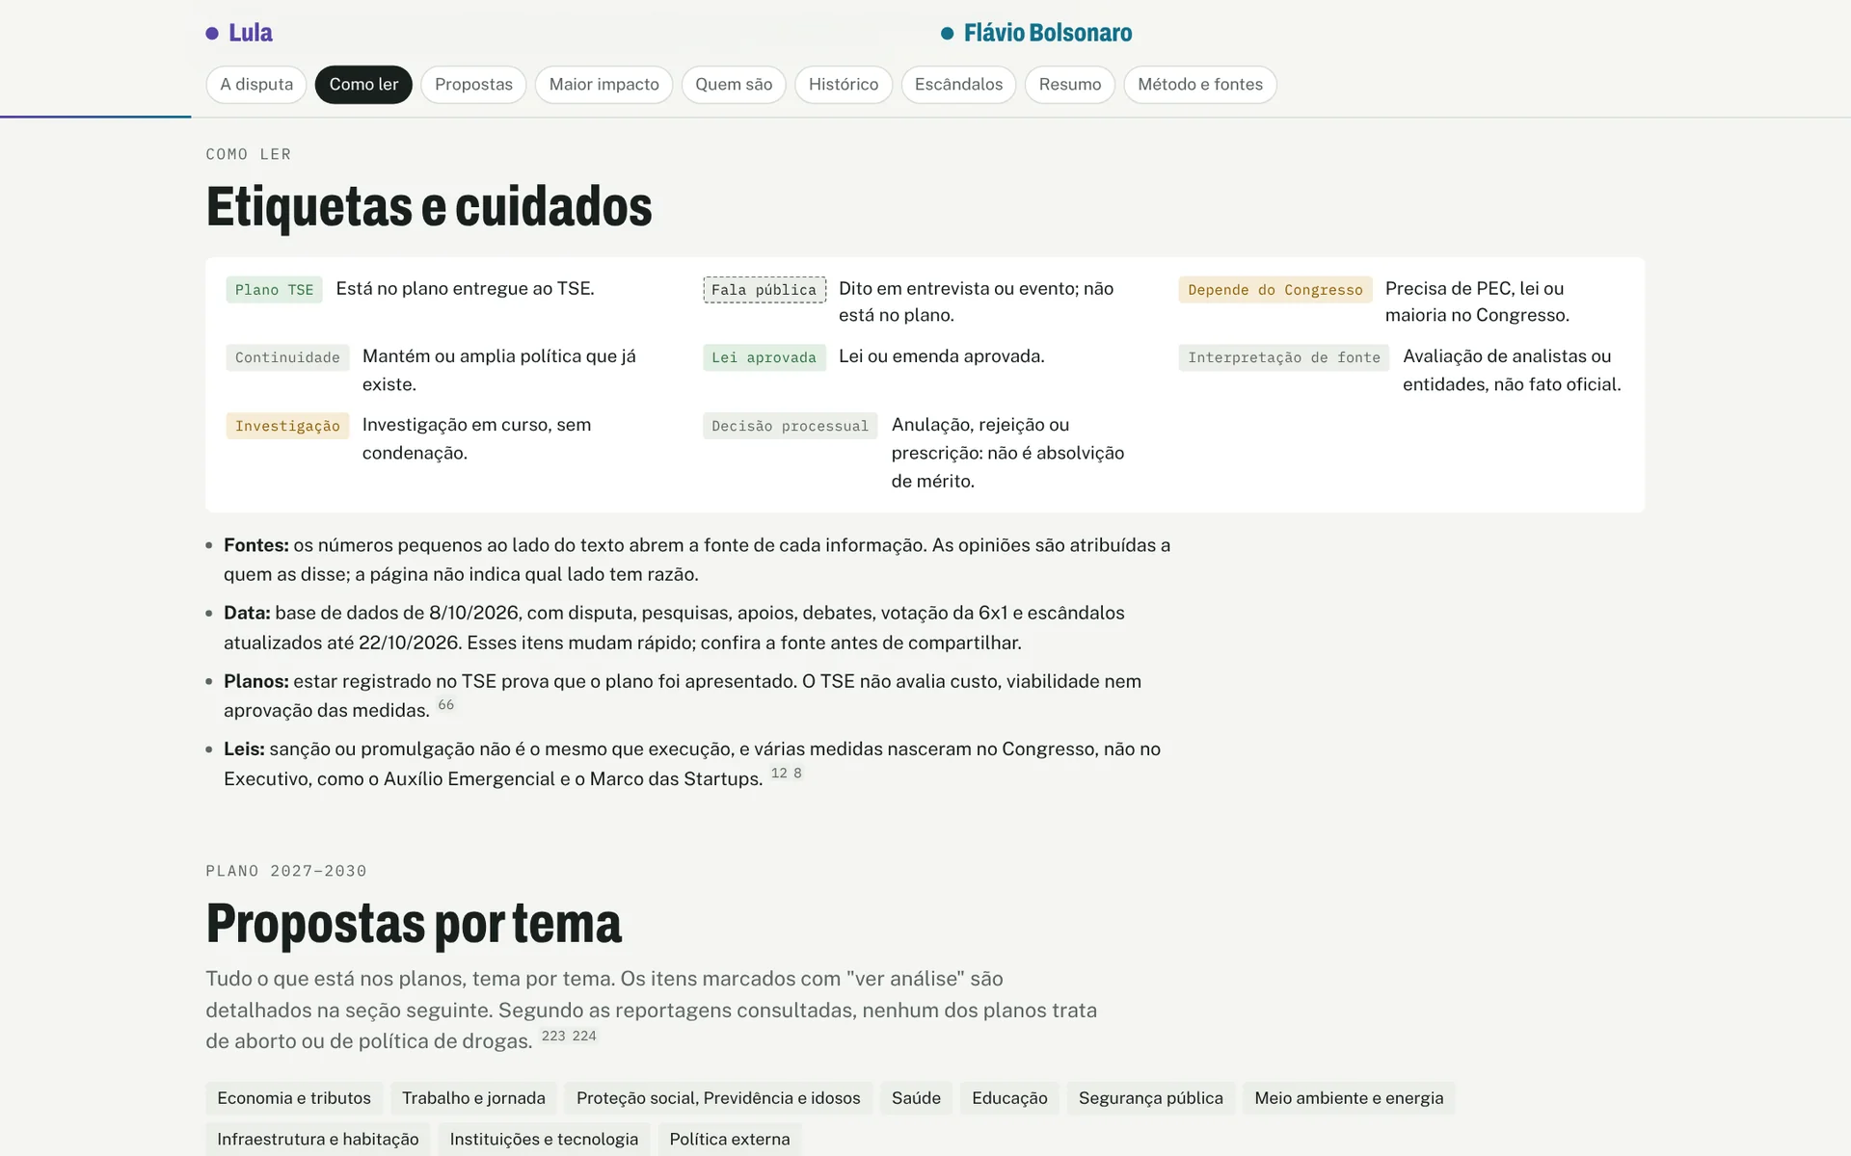Choose "Proteção social, Previdência e idosos" theme
1851x1156 pixels.
tap(718, 1098)
